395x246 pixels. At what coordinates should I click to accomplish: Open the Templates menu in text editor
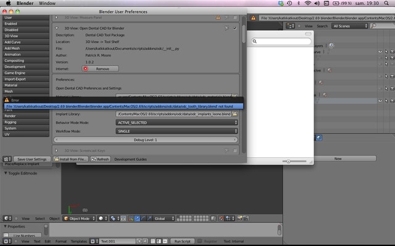coord(78,241)
